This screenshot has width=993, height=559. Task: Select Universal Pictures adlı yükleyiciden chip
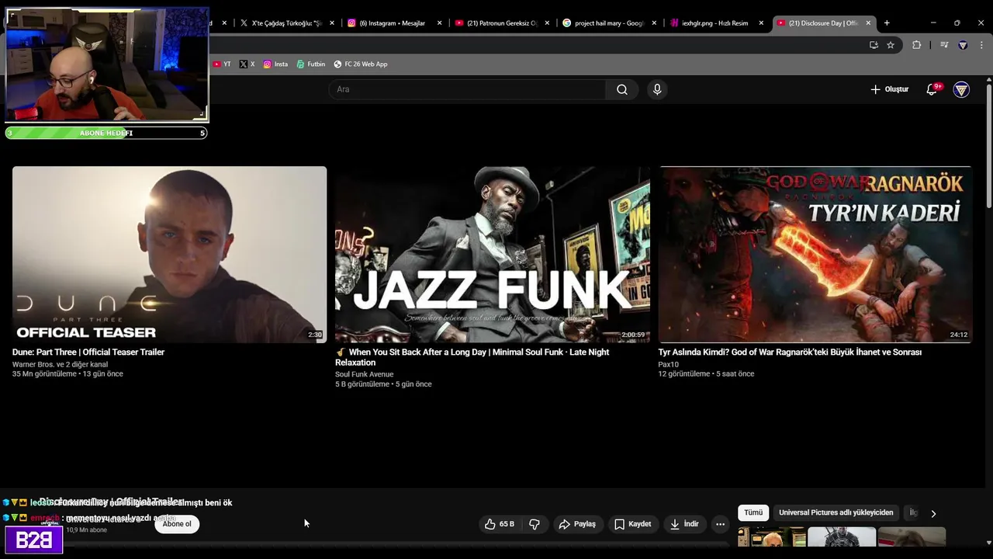[x=836, y=512]
